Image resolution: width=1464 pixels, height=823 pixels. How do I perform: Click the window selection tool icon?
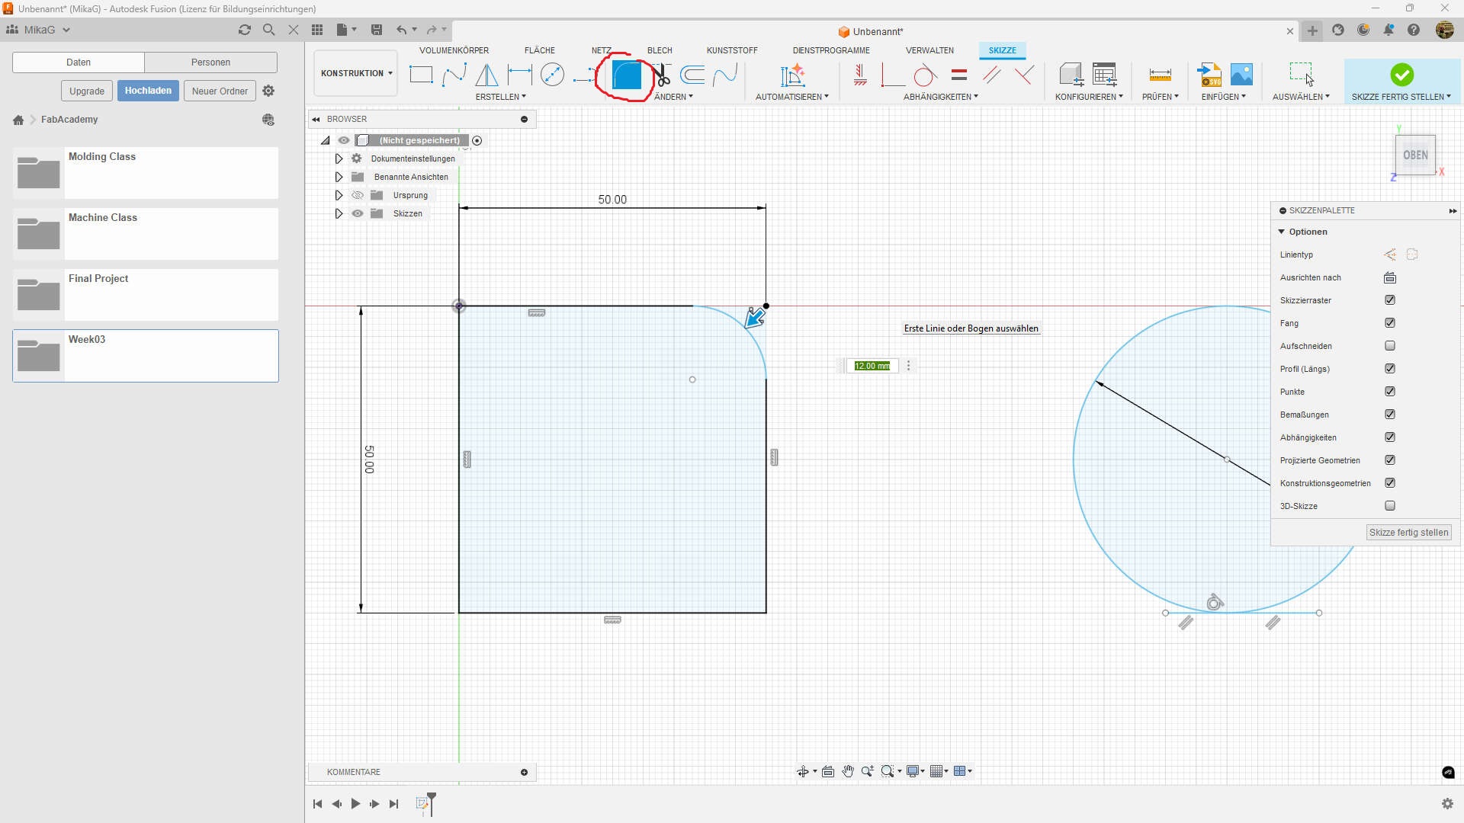[1301, 74]
